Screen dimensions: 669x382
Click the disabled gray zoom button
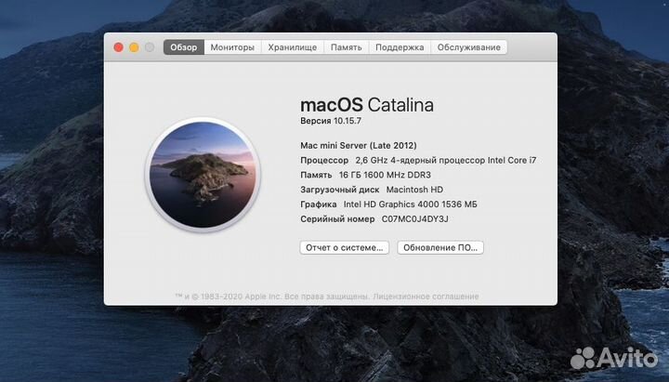(x=150, y=47)
